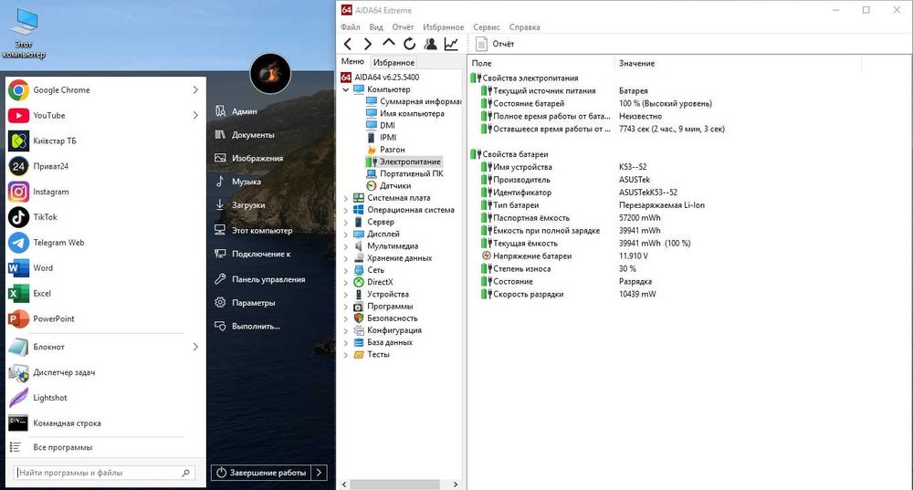Screen dimensions: 913x490
Task: Open Командная строка from Start menu
Action: (105, 423)
